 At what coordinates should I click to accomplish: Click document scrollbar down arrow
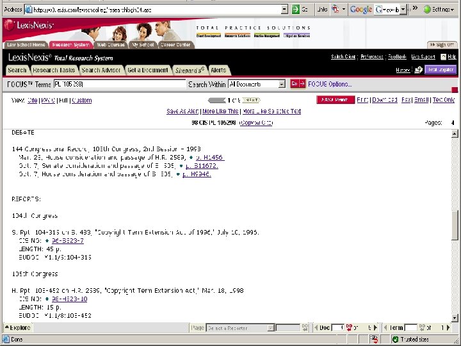pyautogui.click(x=455, y=318)
